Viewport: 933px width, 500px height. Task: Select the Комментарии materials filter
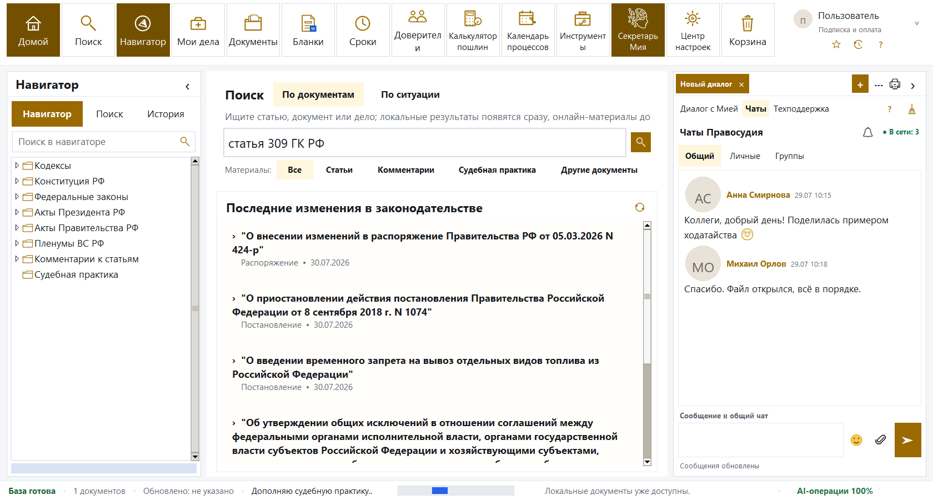[406, 170]
